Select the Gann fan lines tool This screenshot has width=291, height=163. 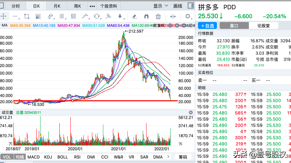point(38,17)
